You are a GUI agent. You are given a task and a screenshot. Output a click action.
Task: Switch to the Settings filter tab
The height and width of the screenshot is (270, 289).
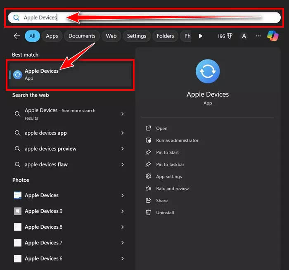(137, 36)
